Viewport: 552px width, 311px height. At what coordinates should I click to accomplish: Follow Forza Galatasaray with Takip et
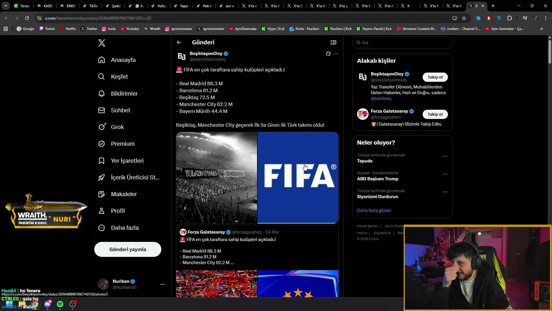[435, 114]
